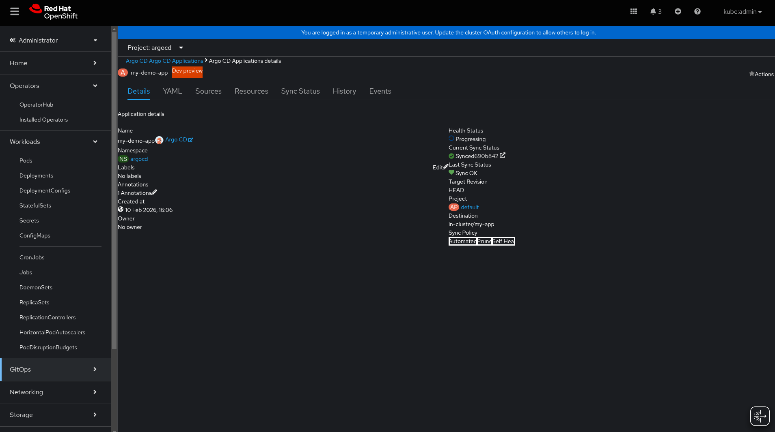Image resolution: width=775 pixels, height=432 pixels.
Task: Click the star icon beside Actions
Action: pos(751,74)
